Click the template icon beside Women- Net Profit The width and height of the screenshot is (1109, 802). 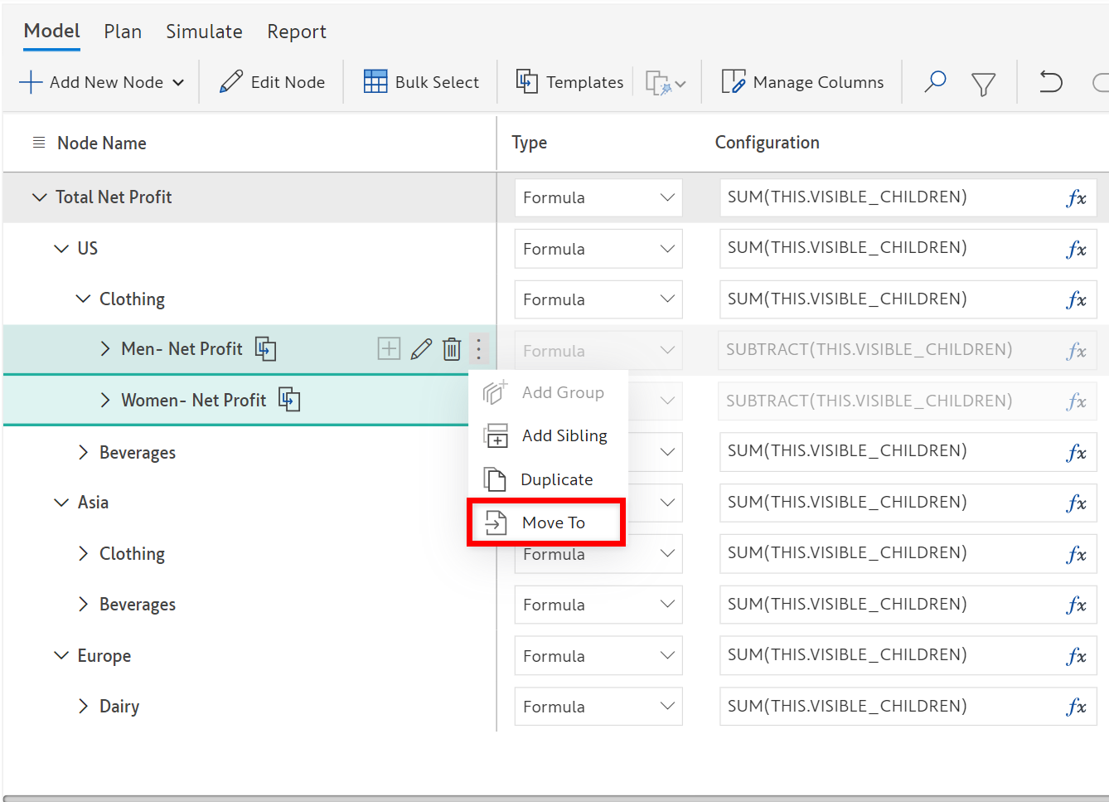289,400
